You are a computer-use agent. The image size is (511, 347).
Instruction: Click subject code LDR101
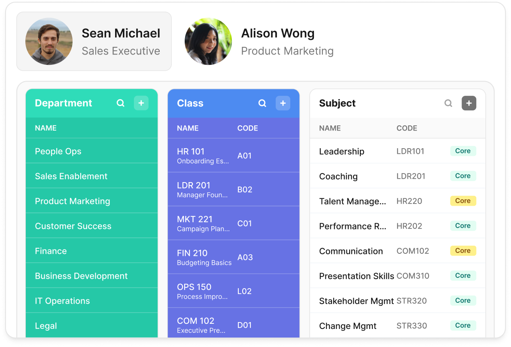tap(410, 151)
